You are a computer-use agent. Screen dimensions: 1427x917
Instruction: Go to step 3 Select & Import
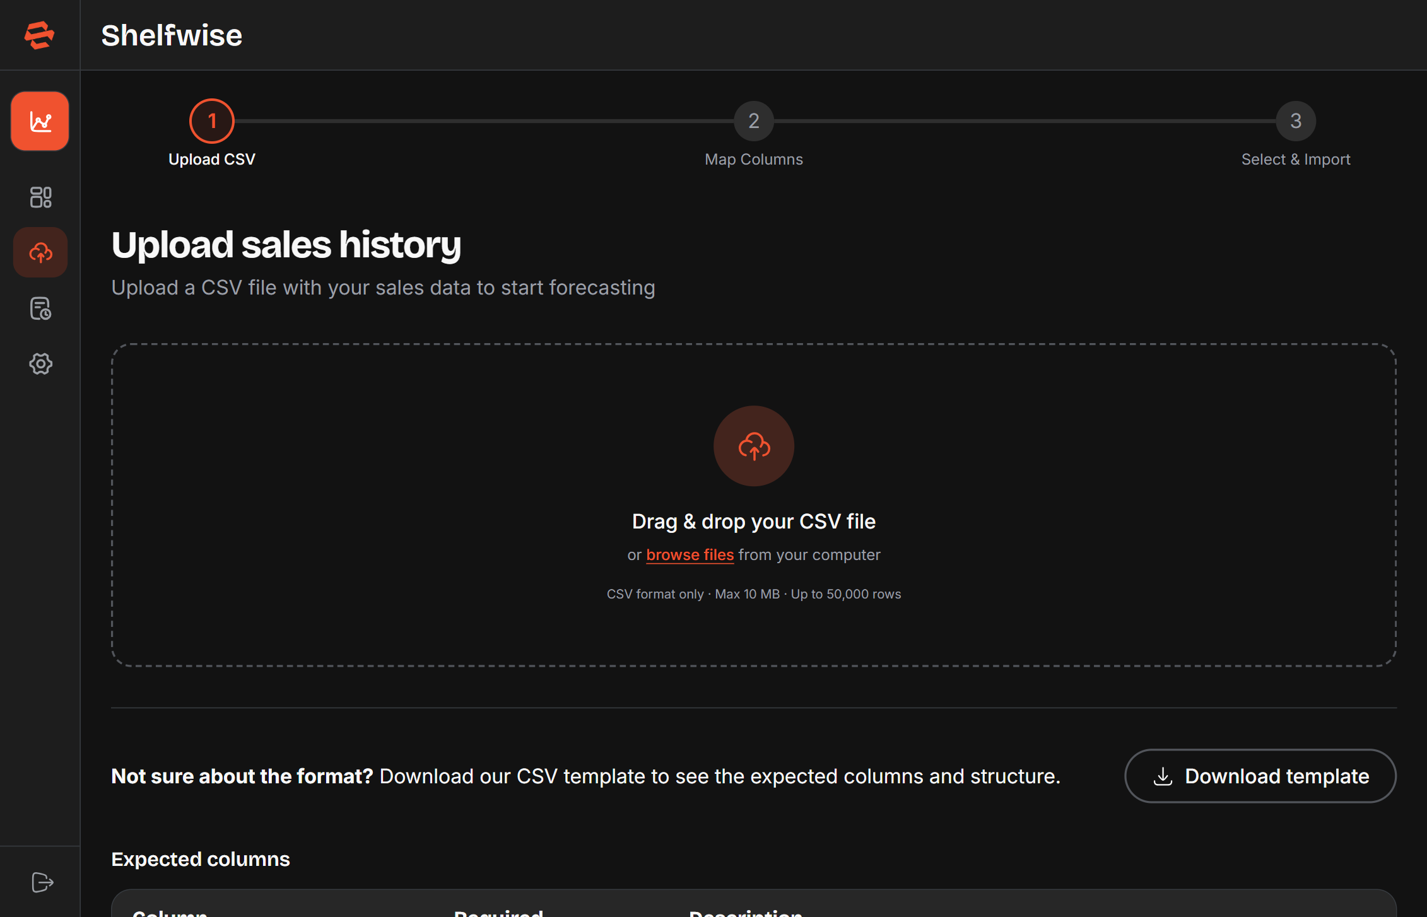(1296, 121)
